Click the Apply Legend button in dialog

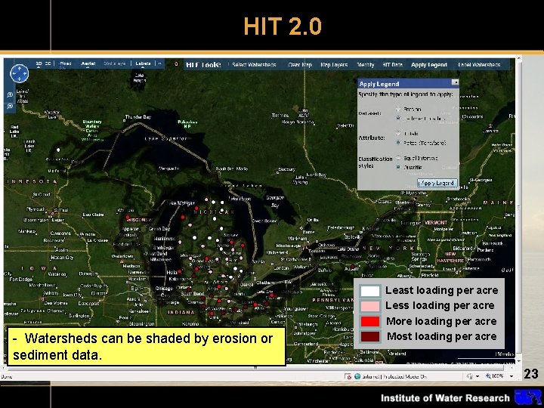pyautogui.click(x=437, y=183)
